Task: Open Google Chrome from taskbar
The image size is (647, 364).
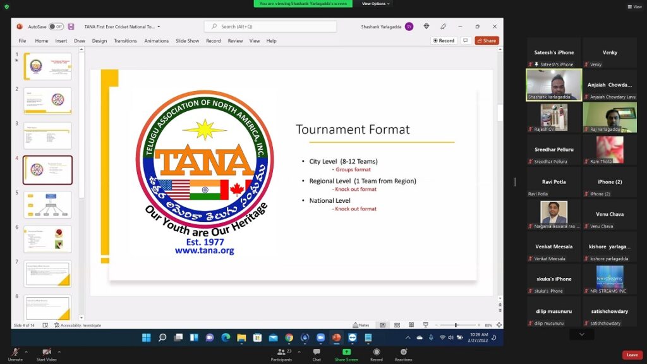Action: (289, 337)
